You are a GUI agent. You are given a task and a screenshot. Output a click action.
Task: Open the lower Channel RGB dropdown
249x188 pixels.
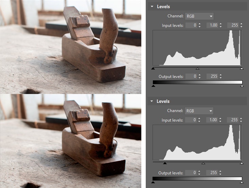[199, 111]
